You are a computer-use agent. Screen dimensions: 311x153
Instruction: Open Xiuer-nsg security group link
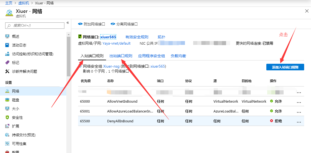pos(111,67)
